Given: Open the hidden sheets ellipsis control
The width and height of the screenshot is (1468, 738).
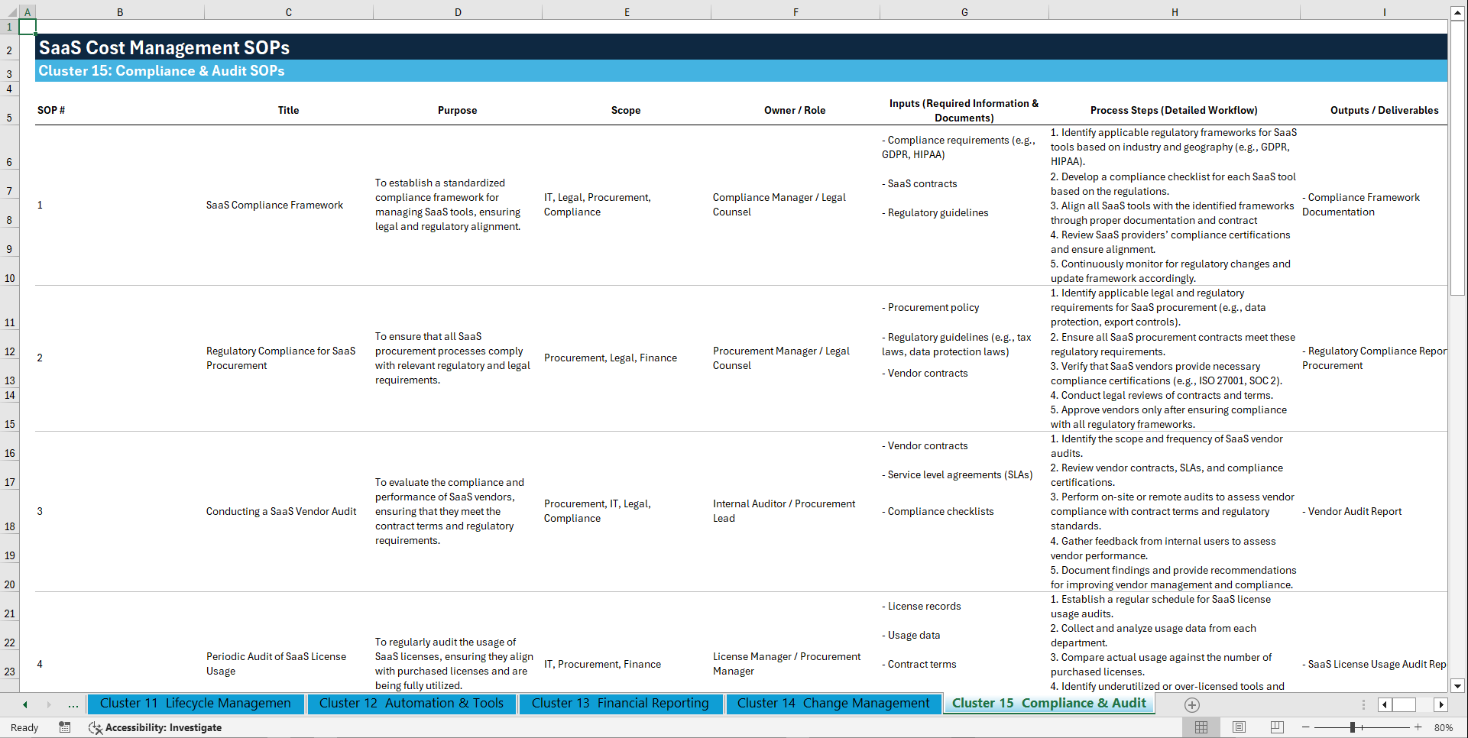Looking at the screenshot, I should pos(73,704).
